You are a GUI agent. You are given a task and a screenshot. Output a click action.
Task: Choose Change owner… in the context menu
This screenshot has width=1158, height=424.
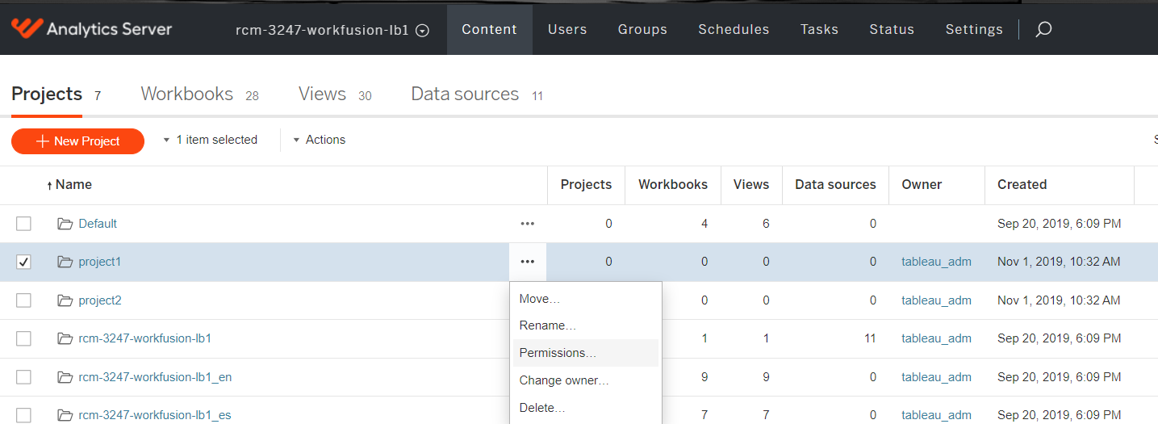(x=586, y=380)
